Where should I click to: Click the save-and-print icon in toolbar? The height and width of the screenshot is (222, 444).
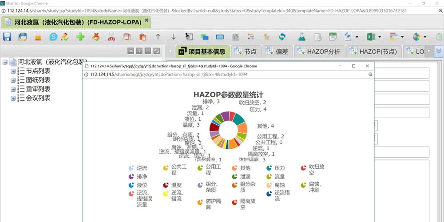[22, 37]
